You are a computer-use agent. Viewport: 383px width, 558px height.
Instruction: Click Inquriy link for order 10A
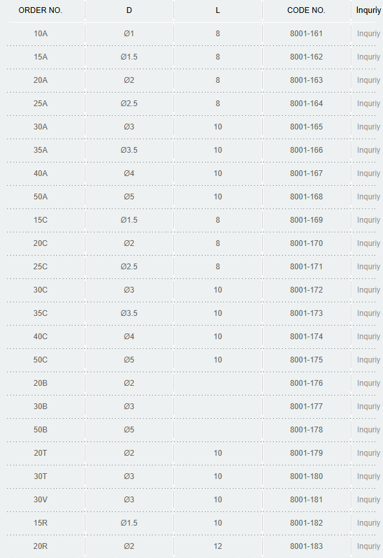click(x=368, y=34)
